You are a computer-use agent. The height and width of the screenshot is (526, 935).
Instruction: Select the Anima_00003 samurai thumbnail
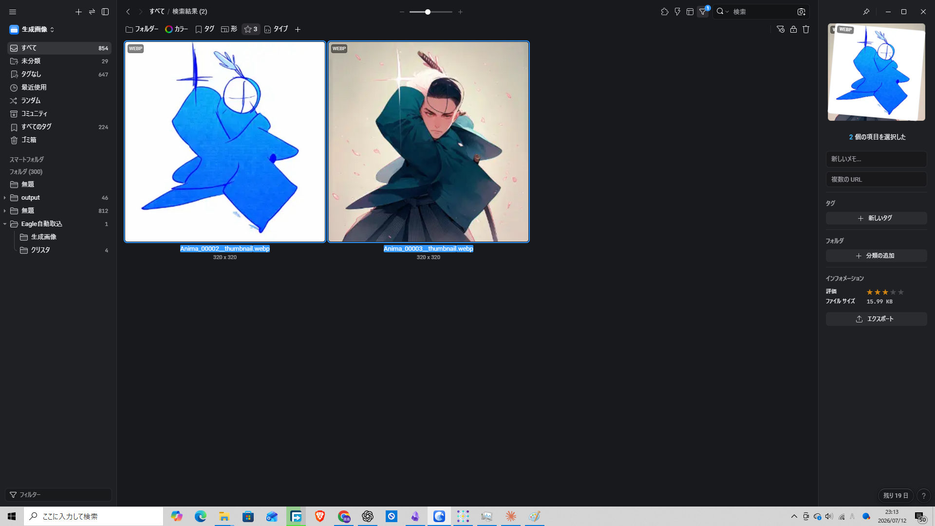429,142
